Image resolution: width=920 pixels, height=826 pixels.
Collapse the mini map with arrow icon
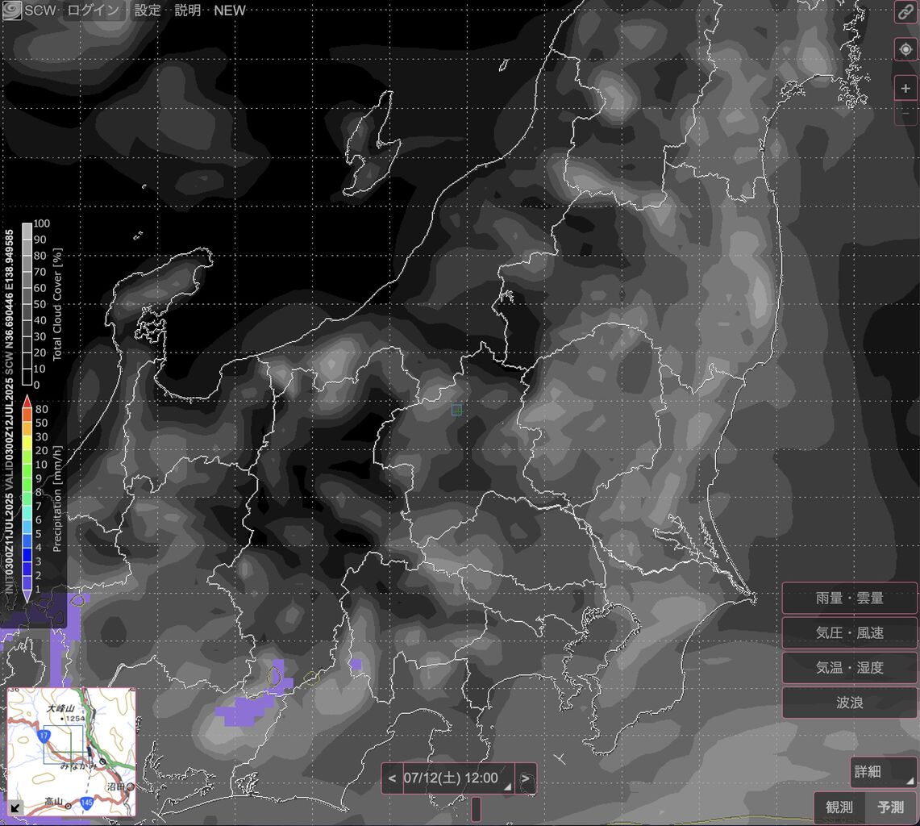[16, 807]
